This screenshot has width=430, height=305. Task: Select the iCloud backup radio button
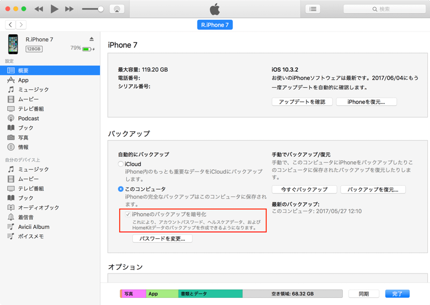coord(121,164)
